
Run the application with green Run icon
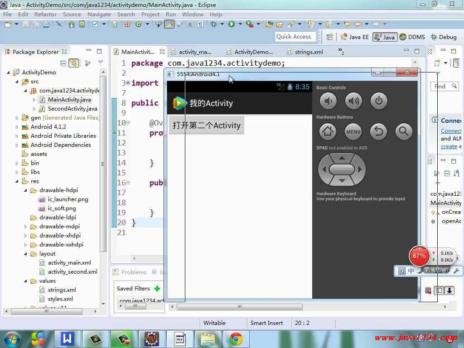(x=232, y=24)
